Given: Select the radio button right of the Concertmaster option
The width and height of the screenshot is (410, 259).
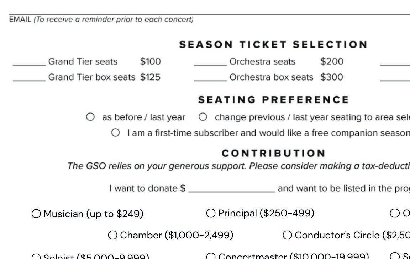Looking at the screenshot, I should tap(395, 256).
